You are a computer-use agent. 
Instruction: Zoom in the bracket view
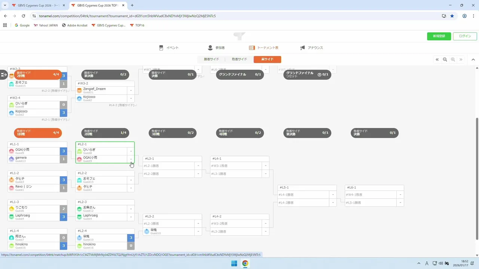pos(453,59)
